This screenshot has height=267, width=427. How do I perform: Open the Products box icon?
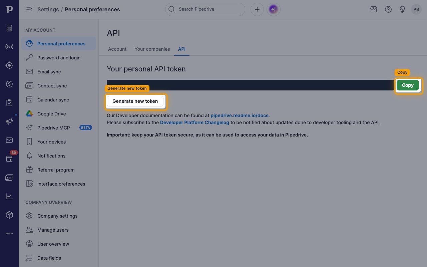[9, 215]
